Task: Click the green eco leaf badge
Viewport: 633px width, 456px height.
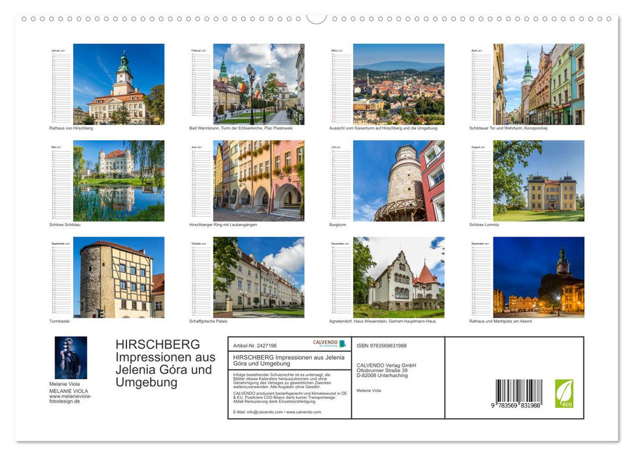Action: (564, 393)
